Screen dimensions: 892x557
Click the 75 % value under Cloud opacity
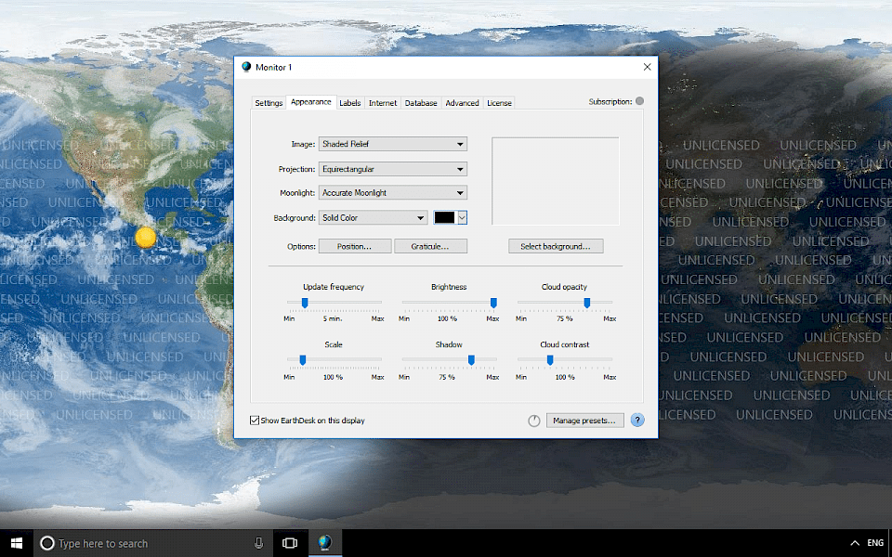coord(564,318)
